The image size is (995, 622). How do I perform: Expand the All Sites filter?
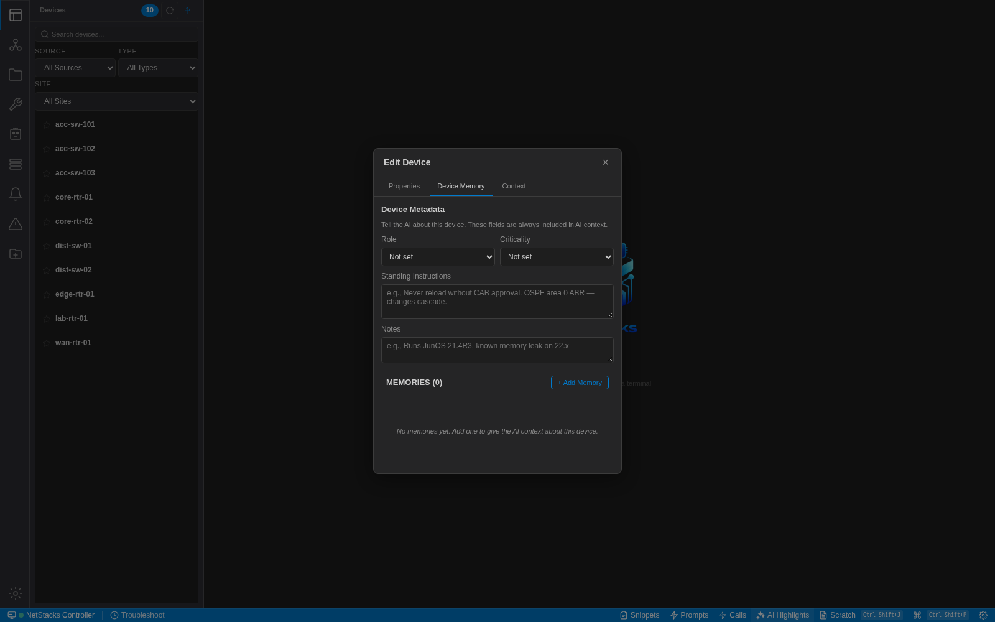[x=116, y=101]
